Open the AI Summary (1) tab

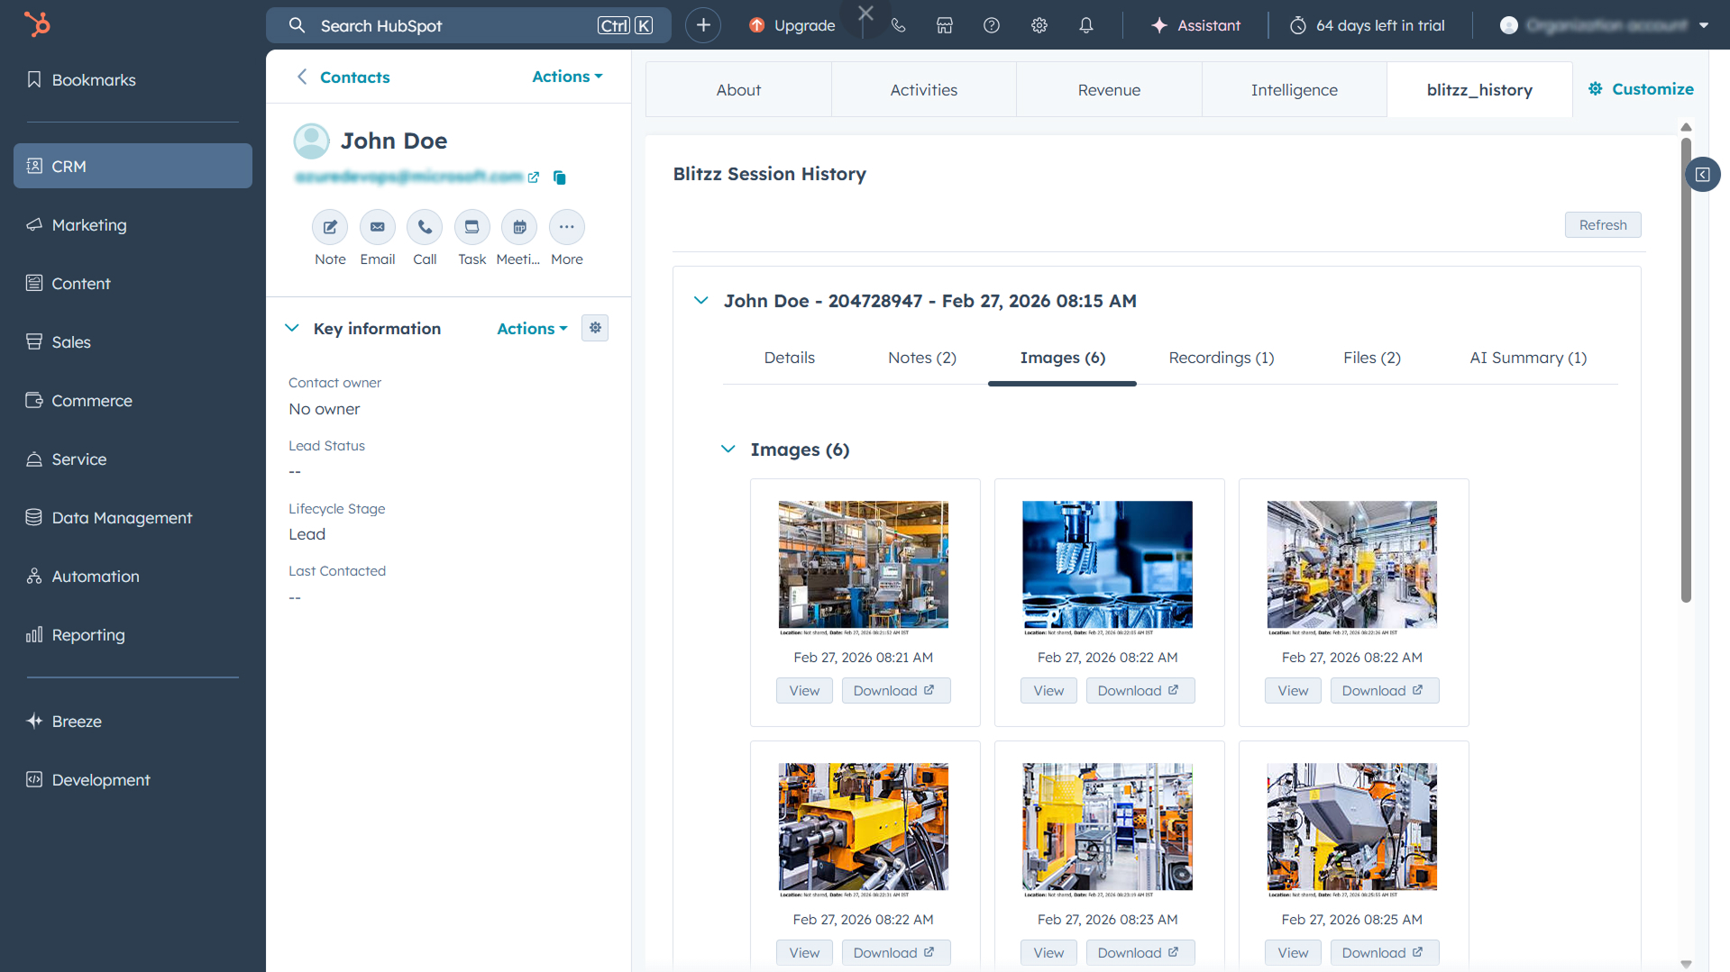click(x=1528, y=358)
